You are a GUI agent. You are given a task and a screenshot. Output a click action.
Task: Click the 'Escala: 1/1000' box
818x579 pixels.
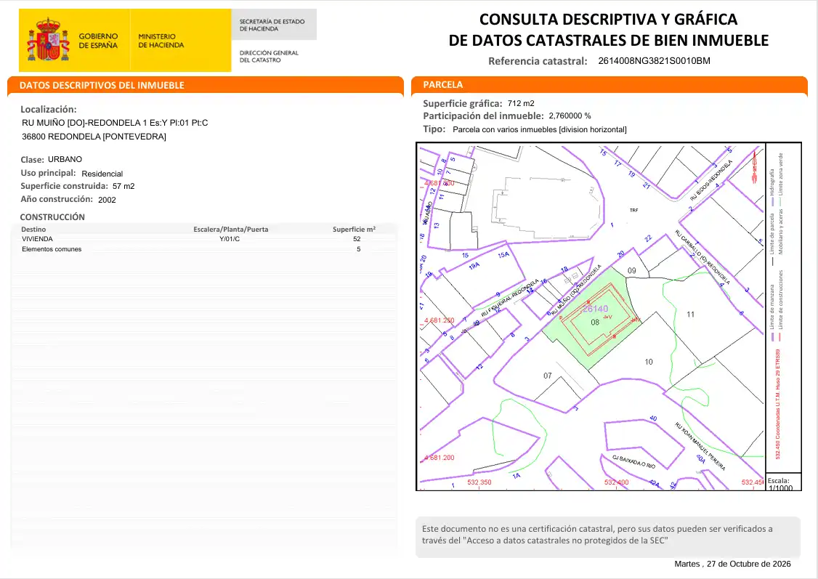[x=783, y=482]
